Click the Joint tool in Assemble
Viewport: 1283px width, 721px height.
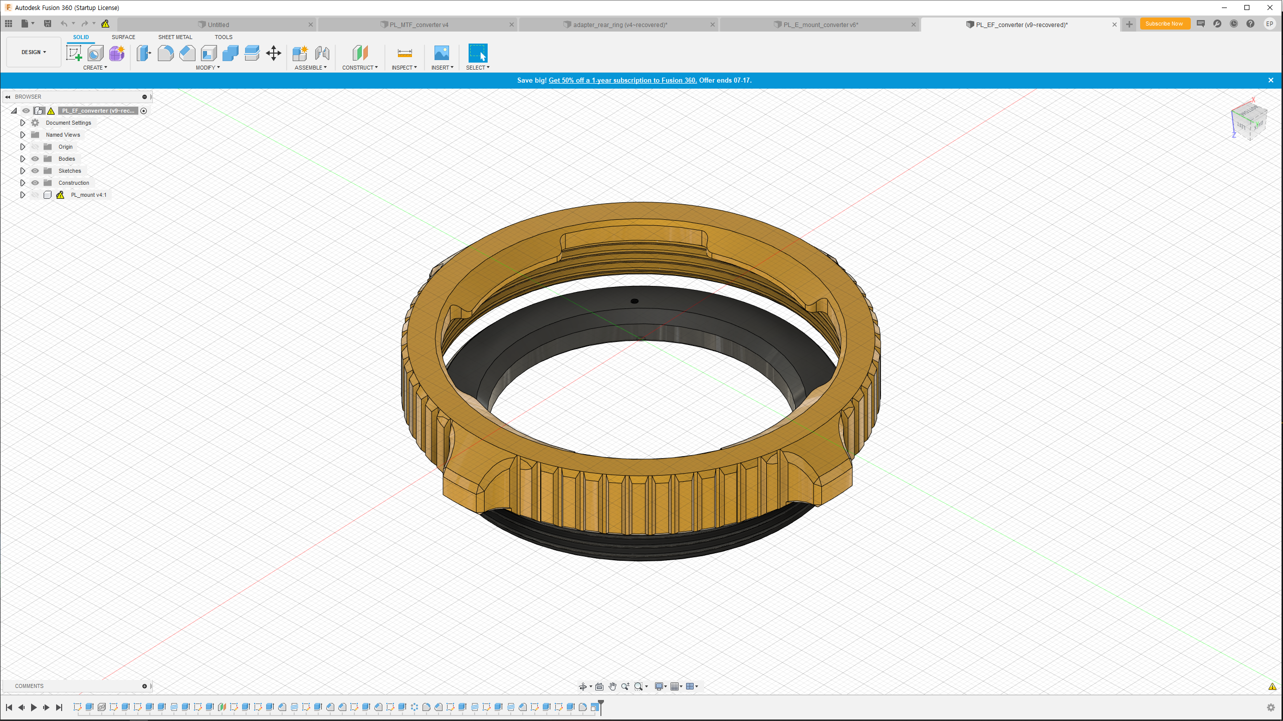pyautogui.click(x=322, y=53)
